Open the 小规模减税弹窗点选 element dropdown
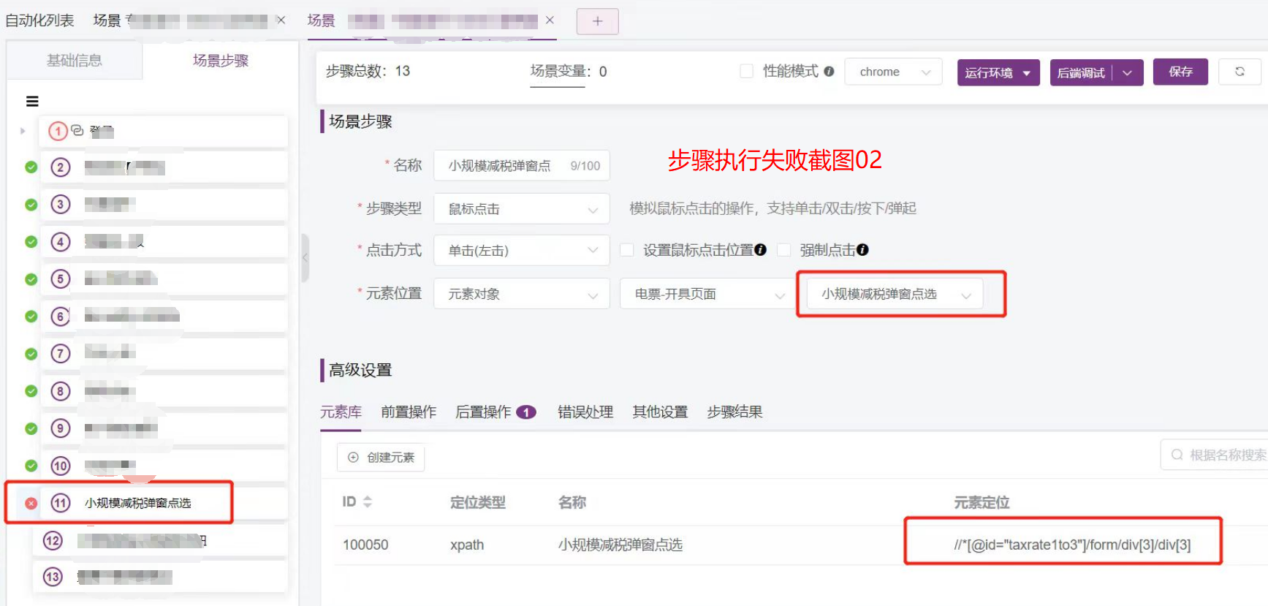 [895, 294]
